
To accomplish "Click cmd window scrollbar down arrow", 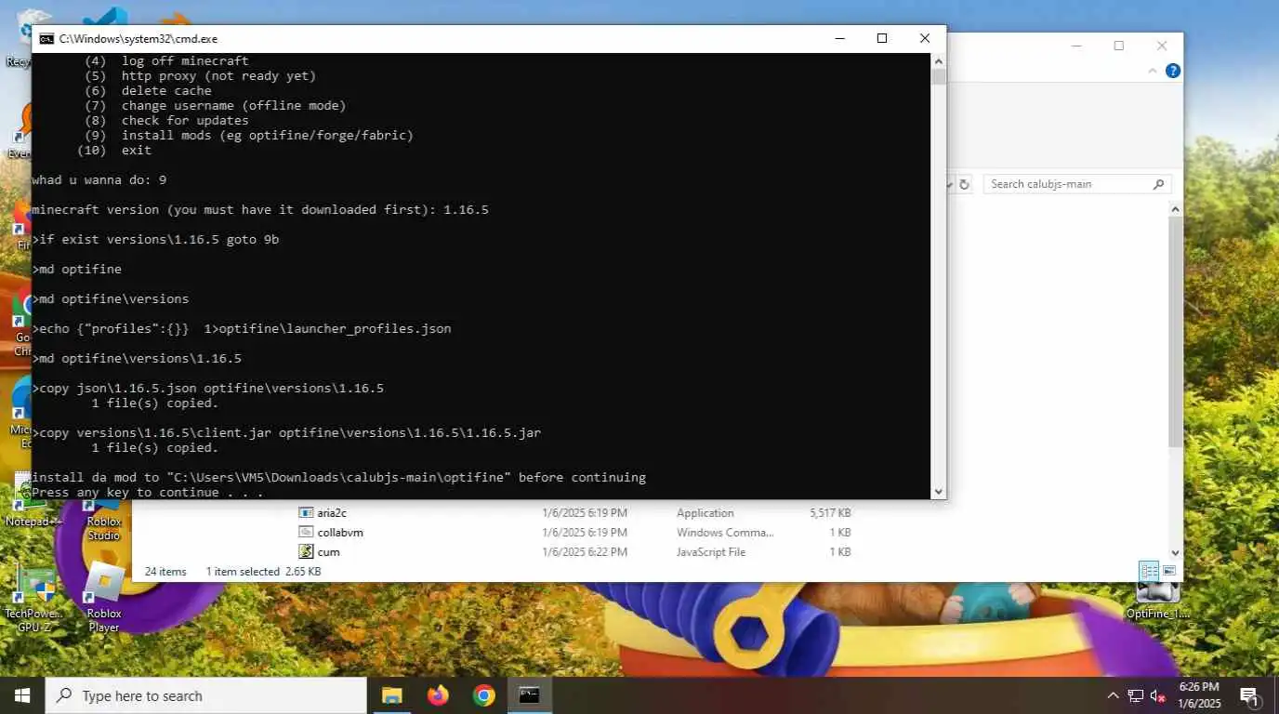I will point(938,492).
